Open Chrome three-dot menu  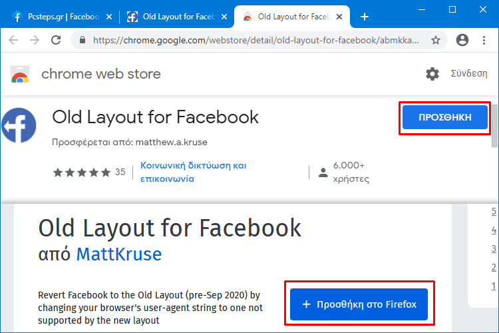pos(484,40)
